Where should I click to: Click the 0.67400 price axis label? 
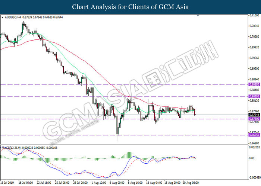tap(255, 122)
